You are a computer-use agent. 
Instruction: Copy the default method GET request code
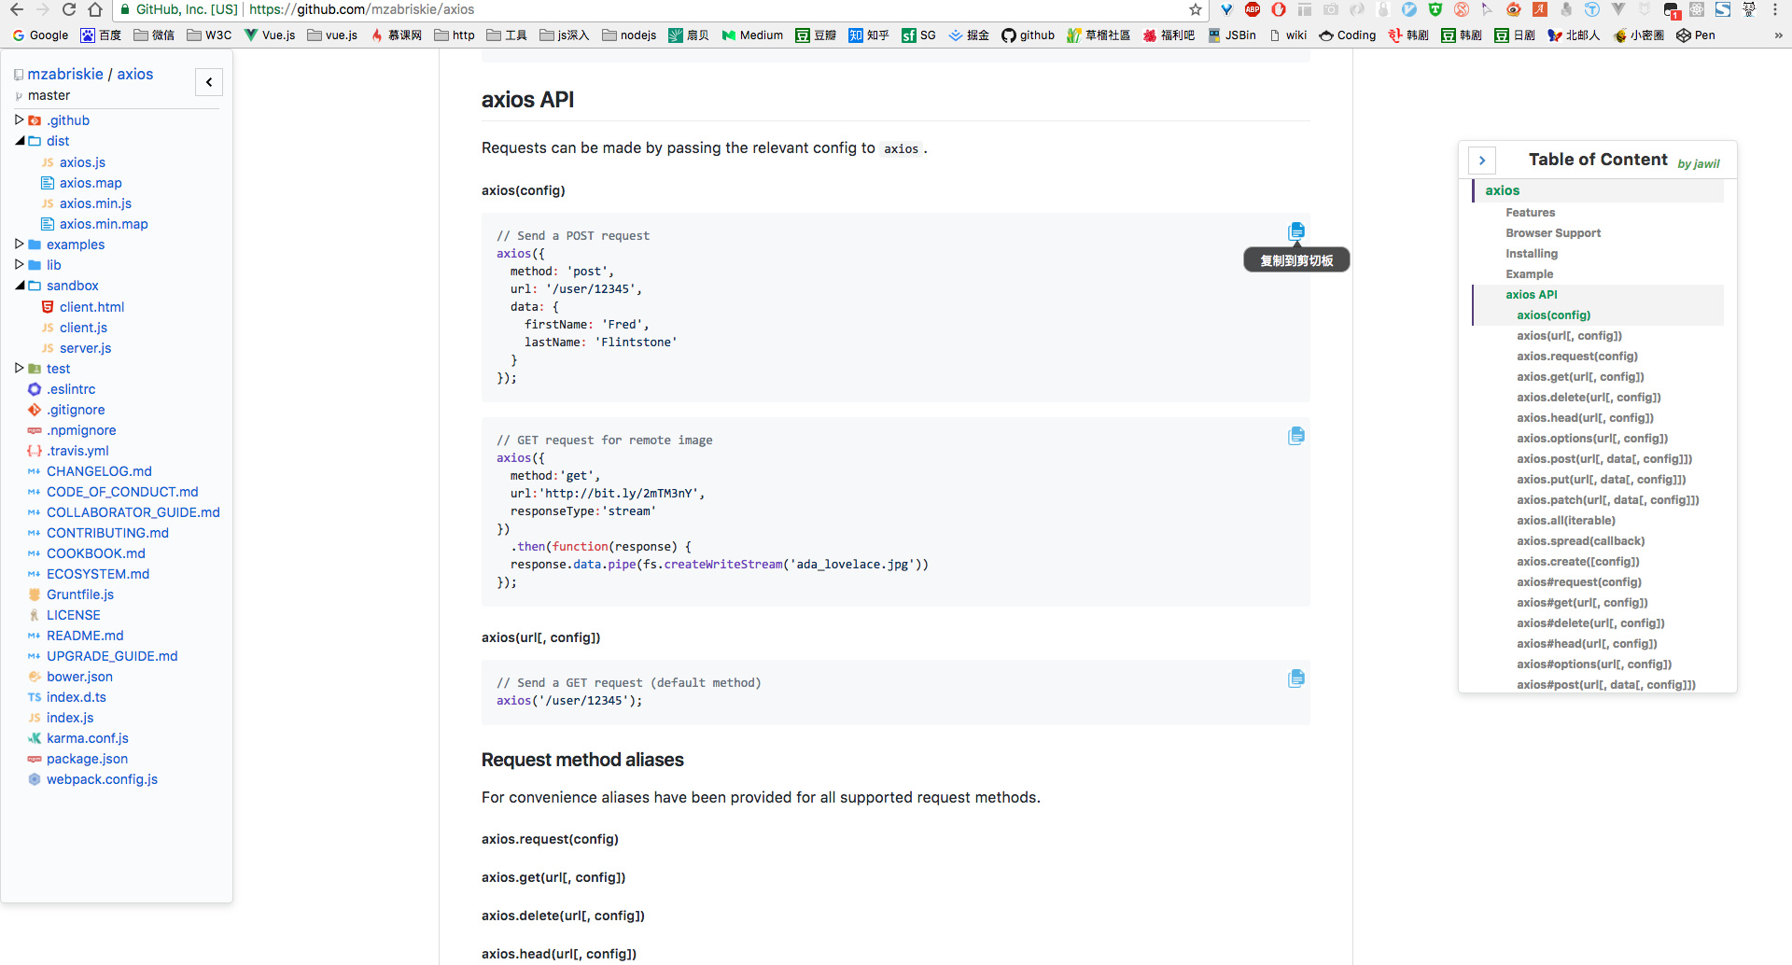pyautogui.click(x=1296, y=678)
